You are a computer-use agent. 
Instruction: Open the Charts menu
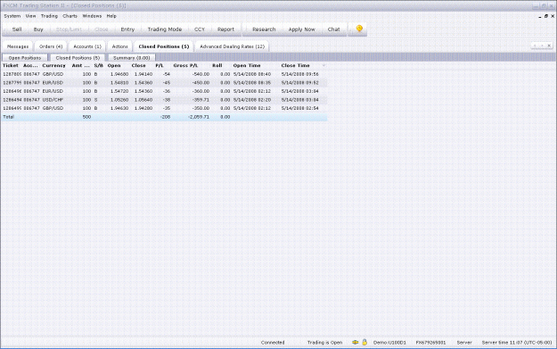coord(70,16)
